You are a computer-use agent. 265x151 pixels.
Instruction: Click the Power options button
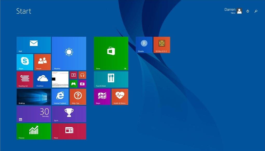tap(248, 11)
